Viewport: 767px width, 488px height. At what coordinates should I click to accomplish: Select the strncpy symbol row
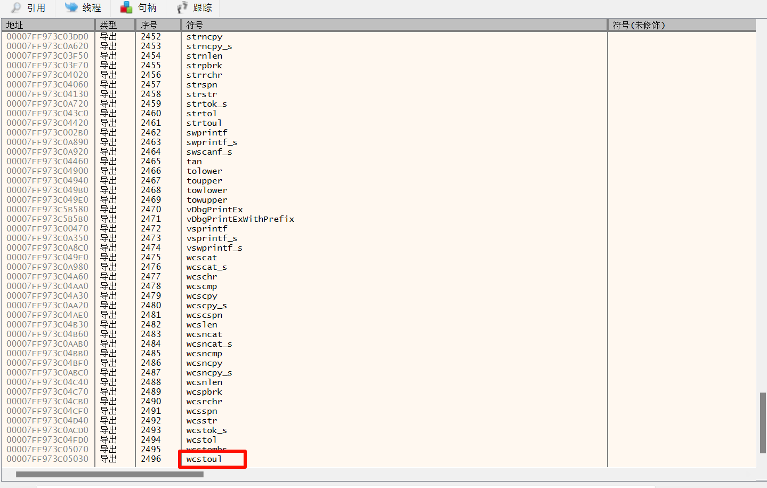pyautogui.click(x=205, y=37)
